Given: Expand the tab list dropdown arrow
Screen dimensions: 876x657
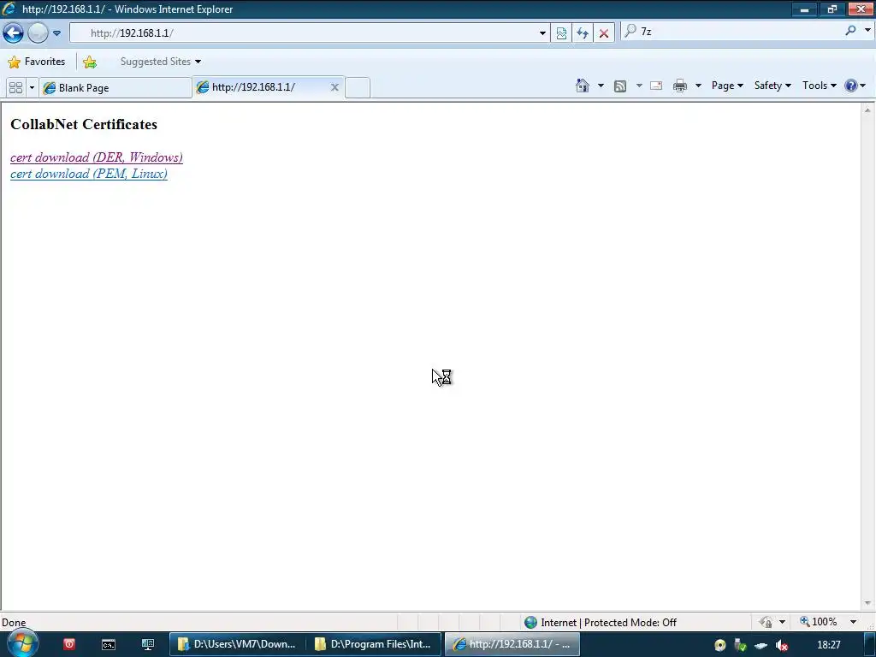Looking at the screenshot, I should [32, 88].
